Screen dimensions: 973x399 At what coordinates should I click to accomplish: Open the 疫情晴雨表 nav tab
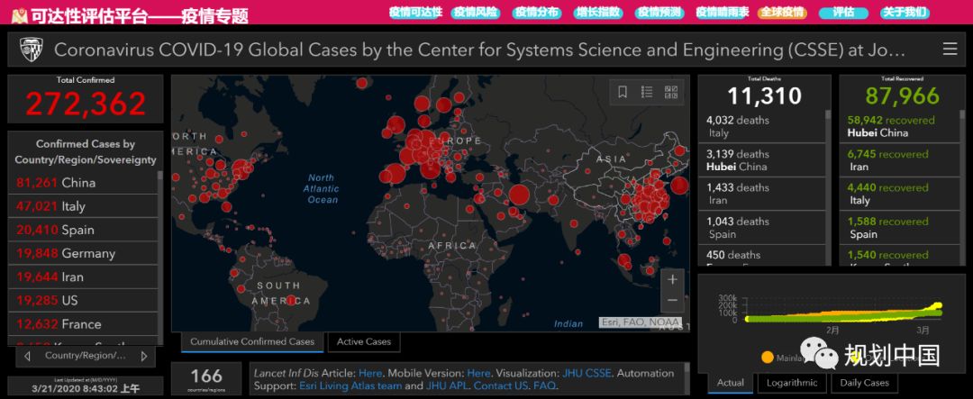tap(723, 13)
